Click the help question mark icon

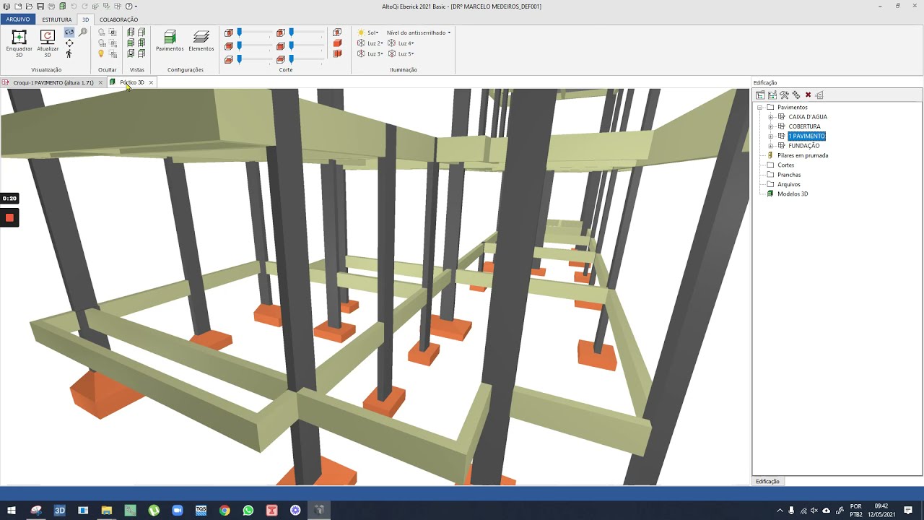[x=128, y=6]
